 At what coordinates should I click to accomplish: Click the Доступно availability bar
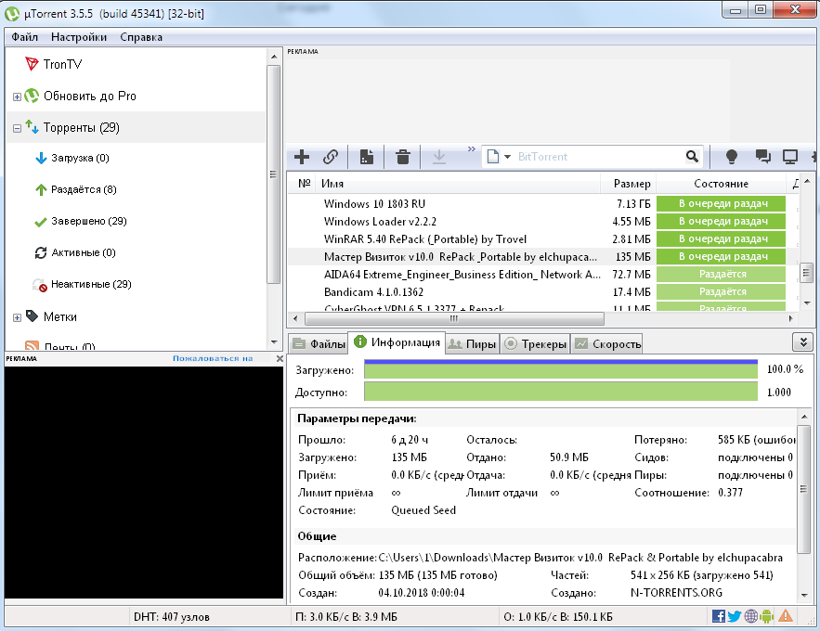561,392
